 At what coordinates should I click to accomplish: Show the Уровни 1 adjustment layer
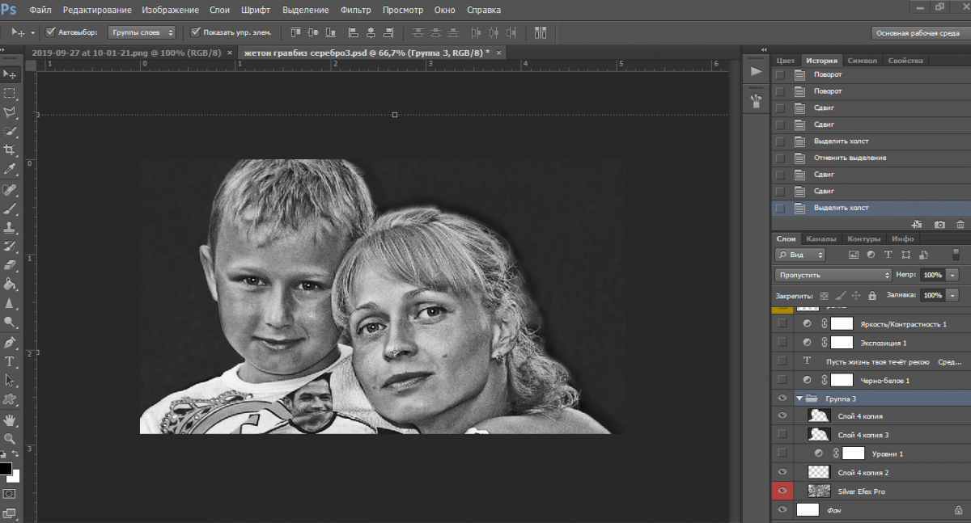tap(782, 453)
